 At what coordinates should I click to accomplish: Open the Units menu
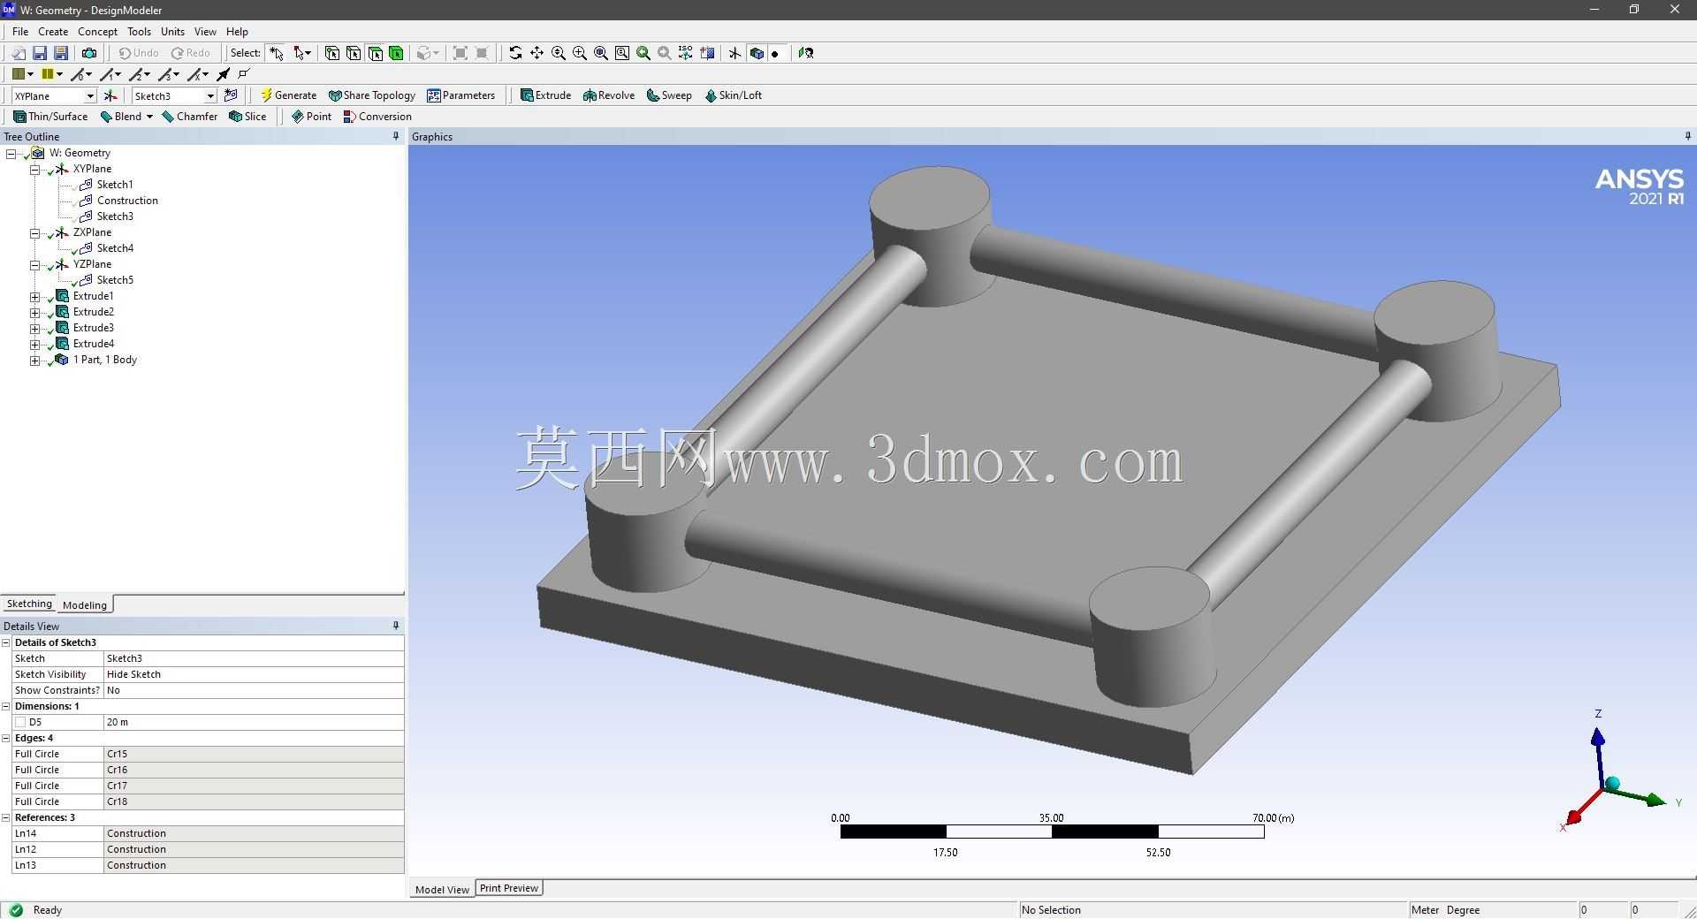click(172, 32)
